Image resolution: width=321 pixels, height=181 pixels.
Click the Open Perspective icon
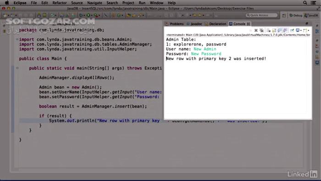pos(284,15)
